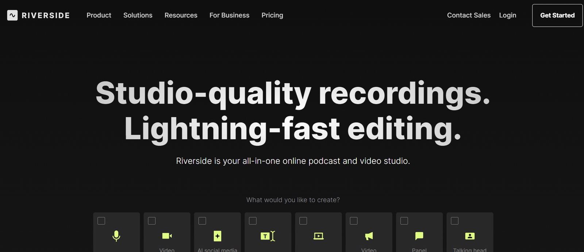Screen dimensions: 584x252
Task: Select the Talking head person icon
Action: point(470,236)
